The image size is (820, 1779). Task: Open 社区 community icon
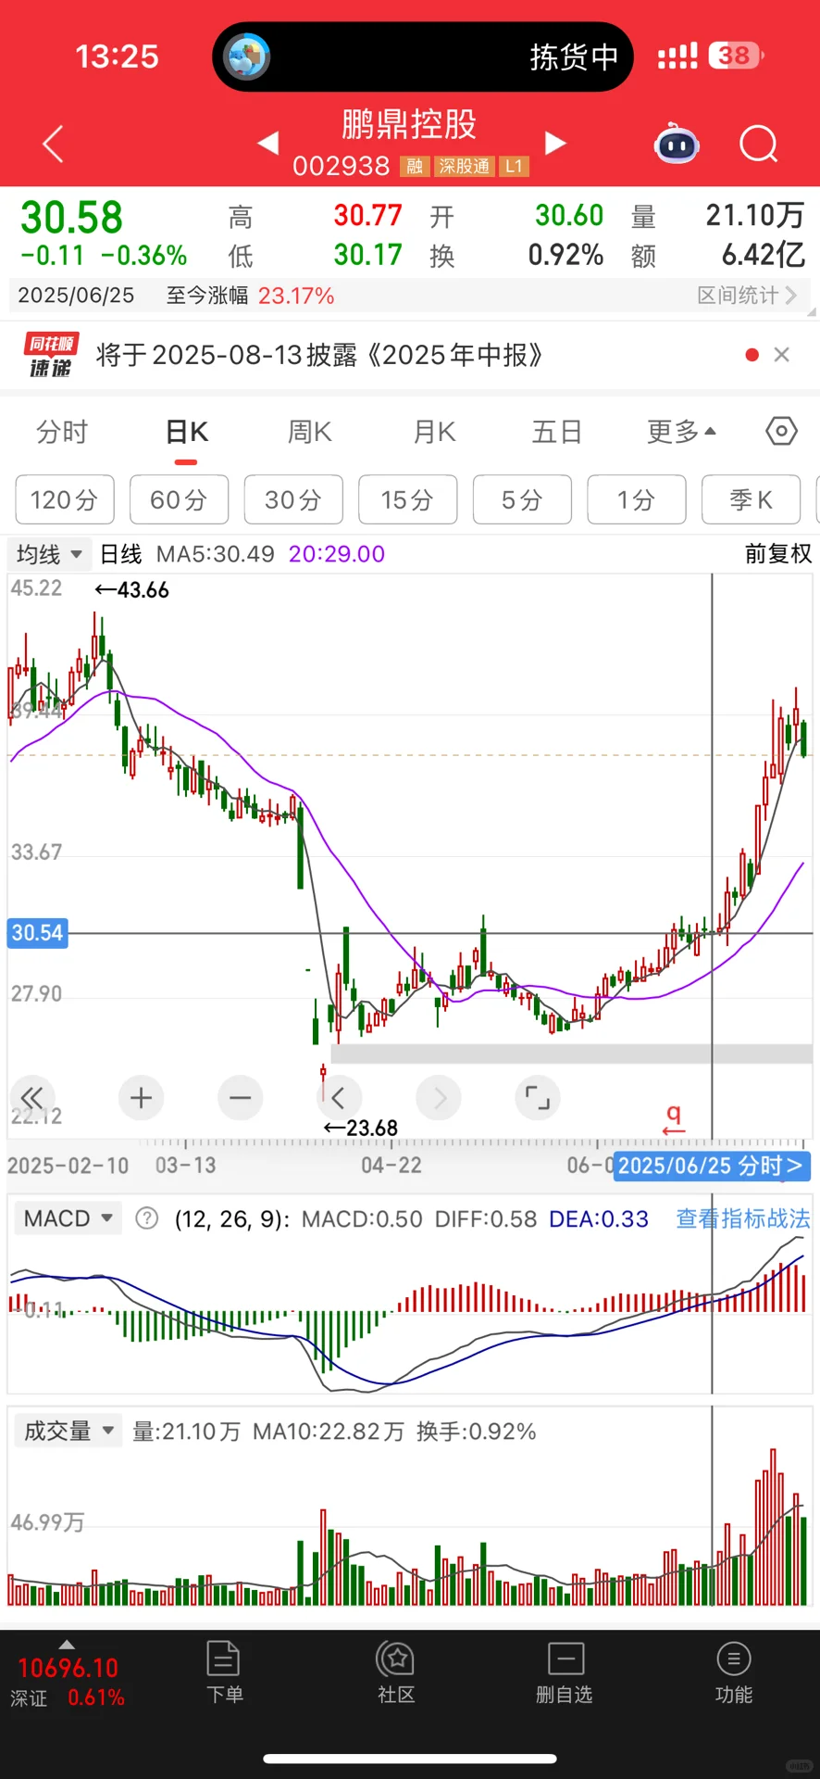396,1672
